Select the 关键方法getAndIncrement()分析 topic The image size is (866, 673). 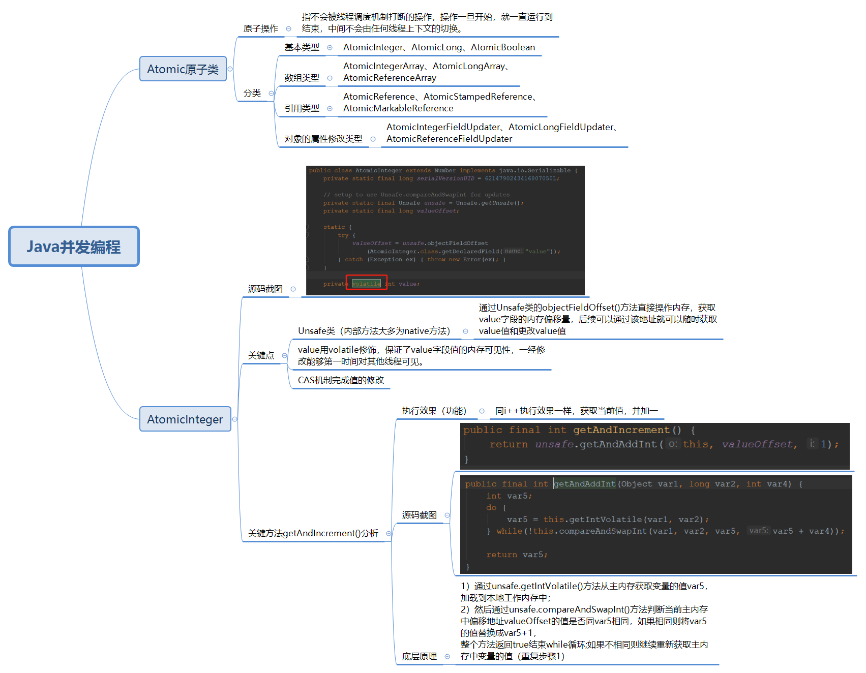pyautogui.click(x=313, y=533)
